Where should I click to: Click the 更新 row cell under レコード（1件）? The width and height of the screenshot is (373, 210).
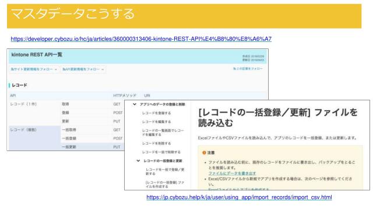coord(65,121)
